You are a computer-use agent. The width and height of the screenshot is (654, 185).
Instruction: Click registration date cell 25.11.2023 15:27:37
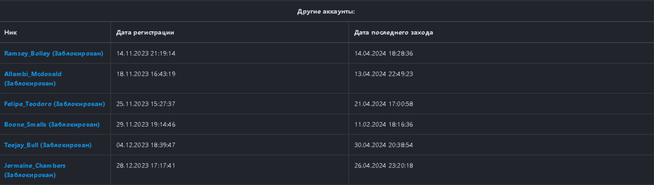tap(146, 104)
